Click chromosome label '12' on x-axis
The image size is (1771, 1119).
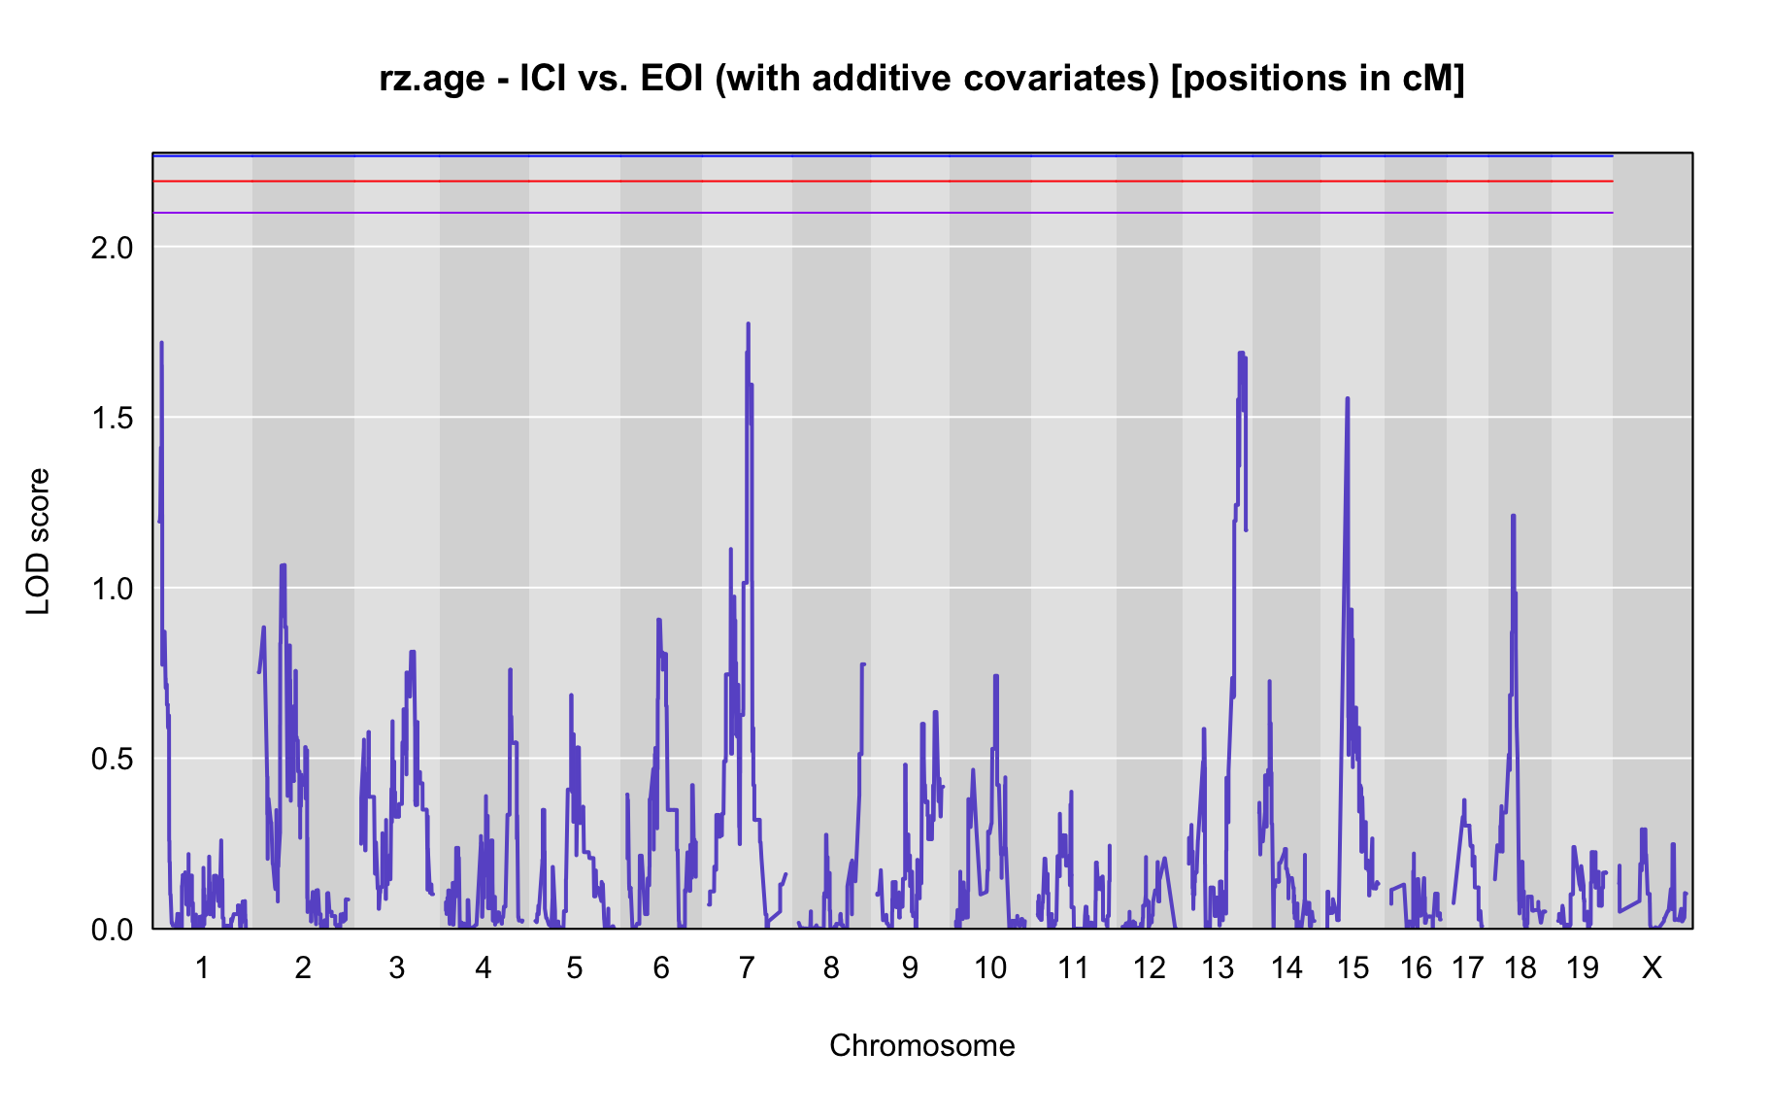(x=1150, y=967)
